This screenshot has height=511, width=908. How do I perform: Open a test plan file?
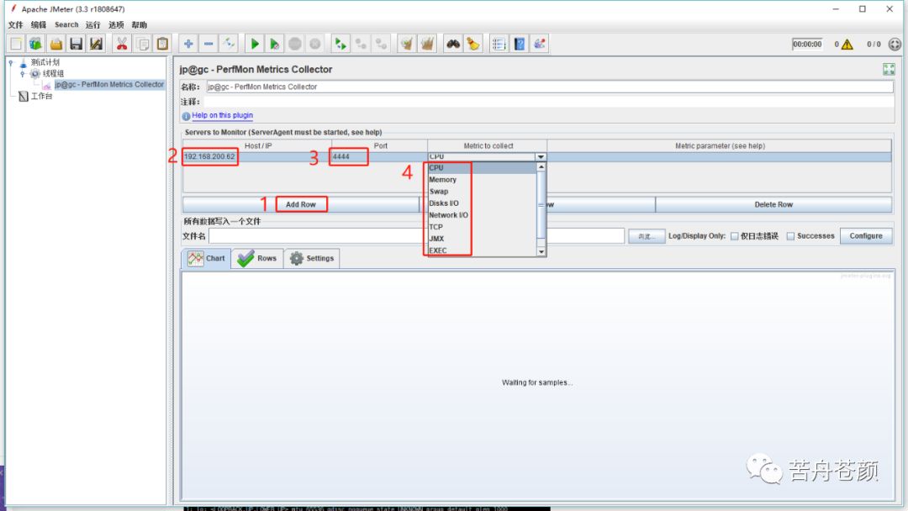pos(56,44)
